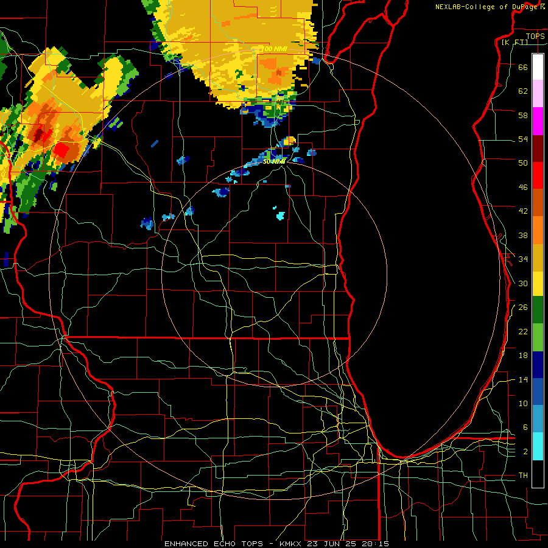Viewport: 548px width, 548px height.
Task: Click the "[K FT]" units label
Action: pos(515,42)
